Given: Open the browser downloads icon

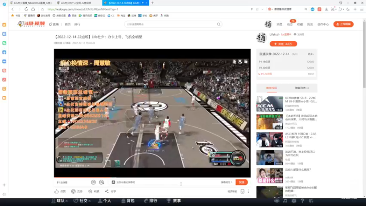Looking at the screenshot, I should [x=326, y=9].
